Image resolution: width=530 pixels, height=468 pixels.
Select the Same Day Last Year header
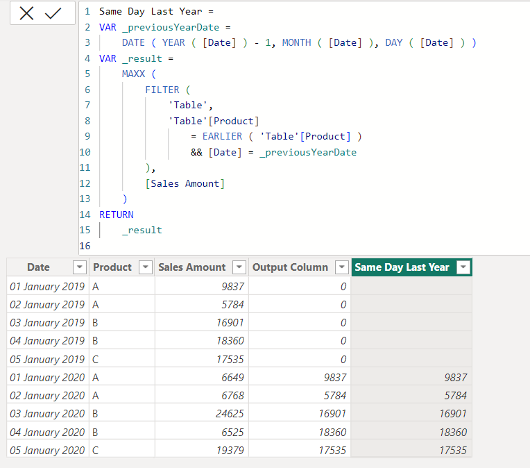tap(402, 267)
